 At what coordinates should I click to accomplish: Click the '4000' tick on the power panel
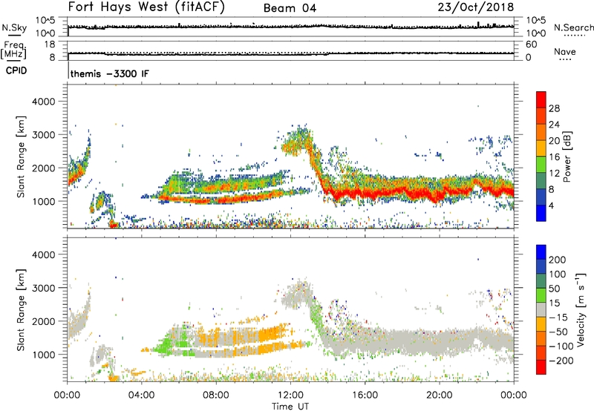point(43,102)
